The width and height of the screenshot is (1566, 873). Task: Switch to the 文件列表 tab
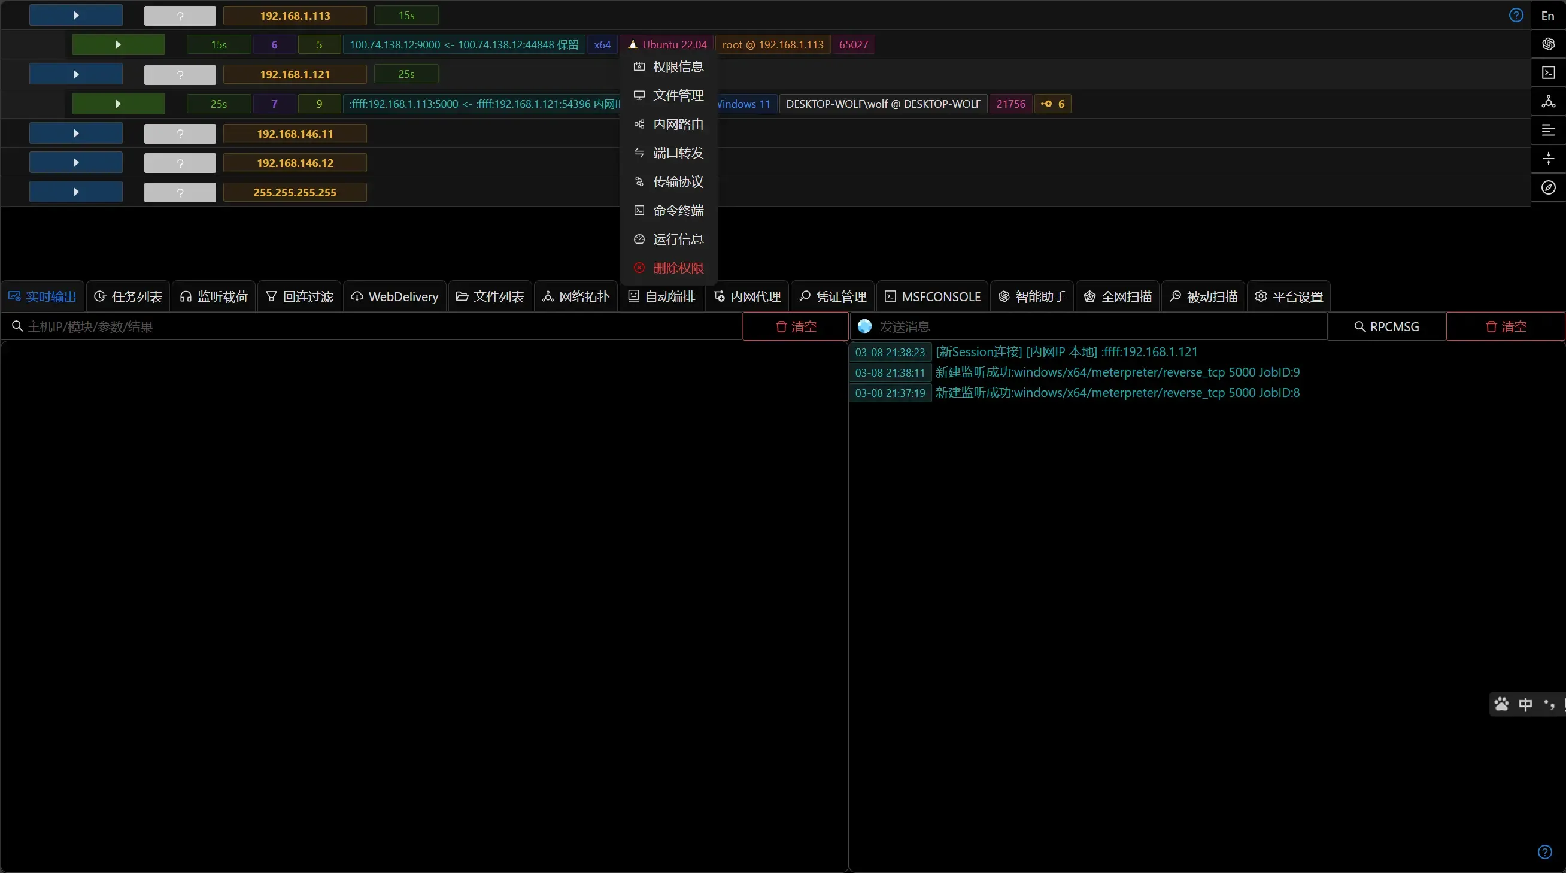pyautogui.click(x=490, y=296)
